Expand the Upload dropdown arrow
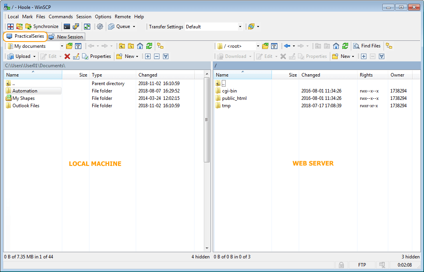This screenshot has height=272, width=424. coord(34,56)
